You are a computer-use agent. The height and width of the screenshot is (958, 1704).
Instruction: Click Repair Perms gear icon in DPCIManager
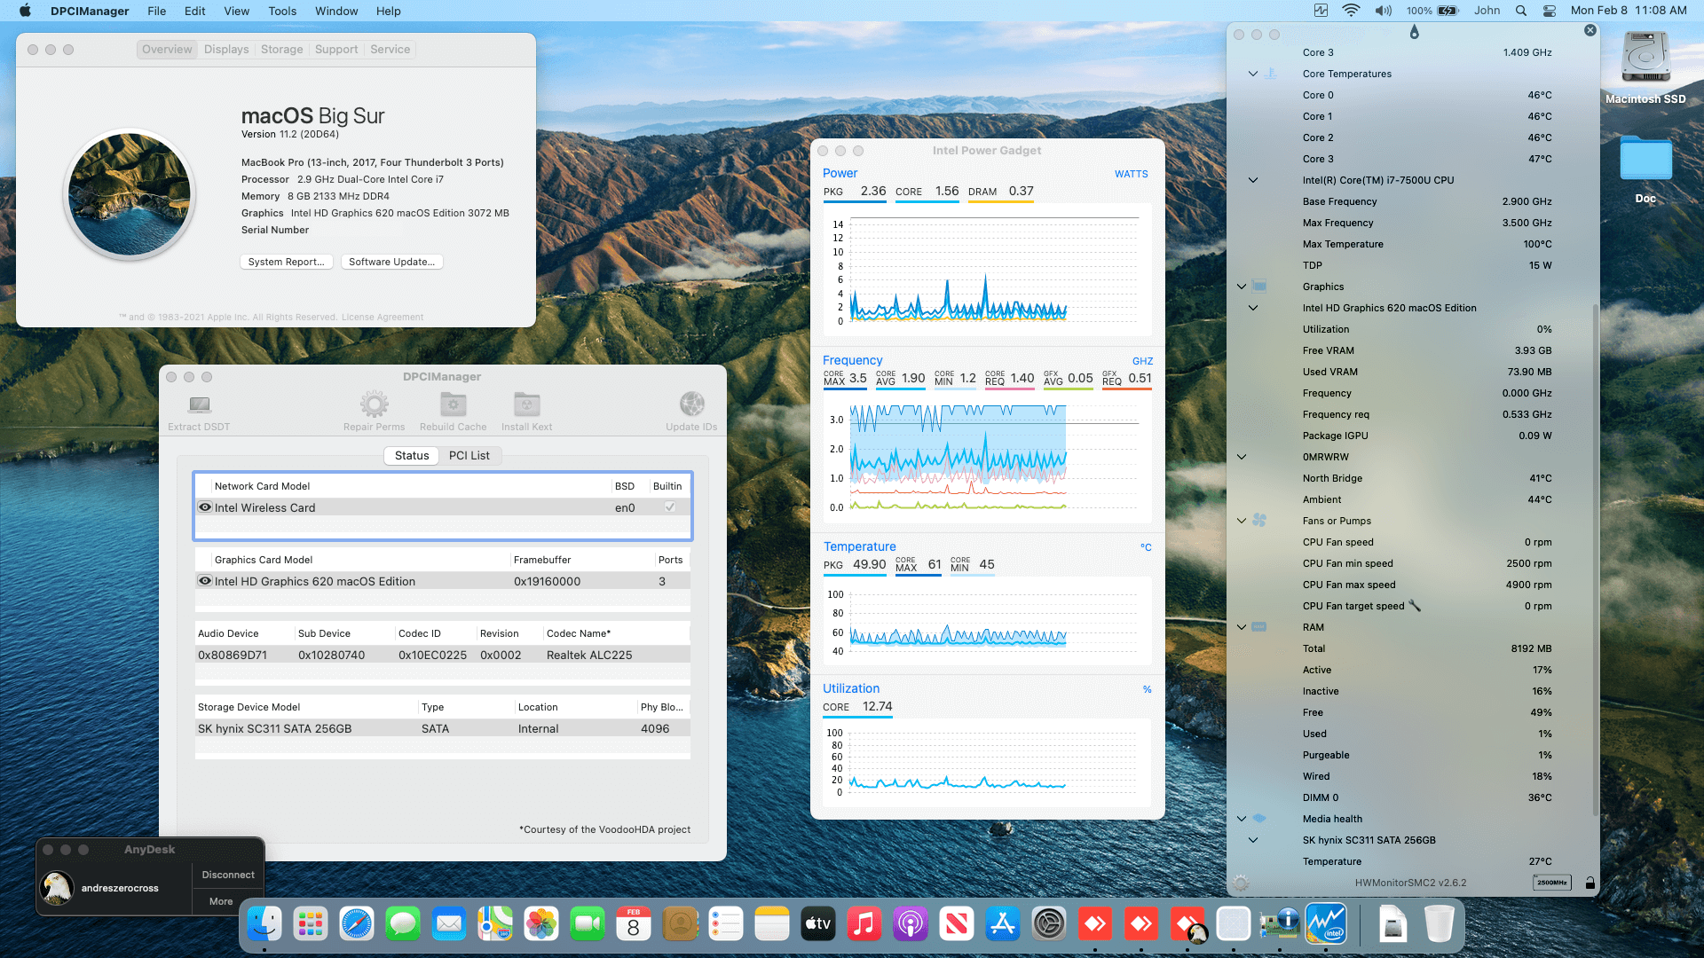[x=374, y=404]
